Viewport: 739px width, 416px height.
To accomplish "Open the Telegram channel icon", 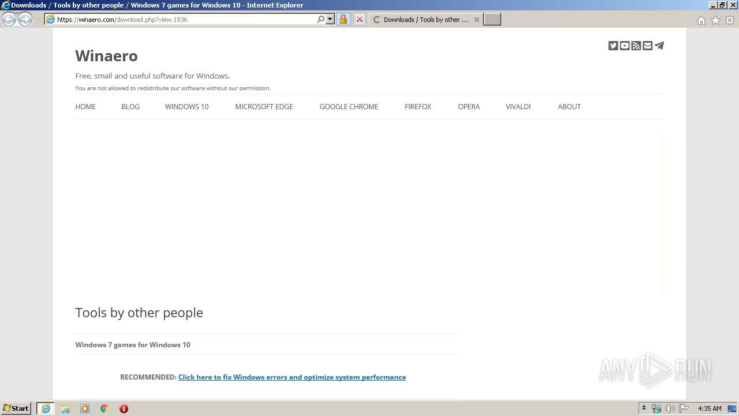I will click(x=659, y=46).
